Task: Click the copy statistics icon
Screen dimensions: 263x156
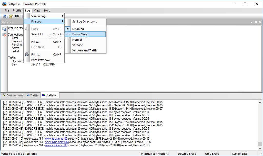Action: click(4, 29)
